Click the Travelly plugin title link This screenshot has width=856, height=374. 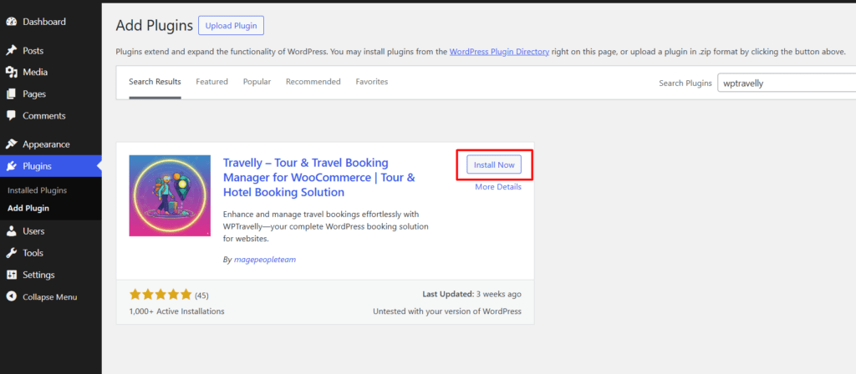pos(319,178)
